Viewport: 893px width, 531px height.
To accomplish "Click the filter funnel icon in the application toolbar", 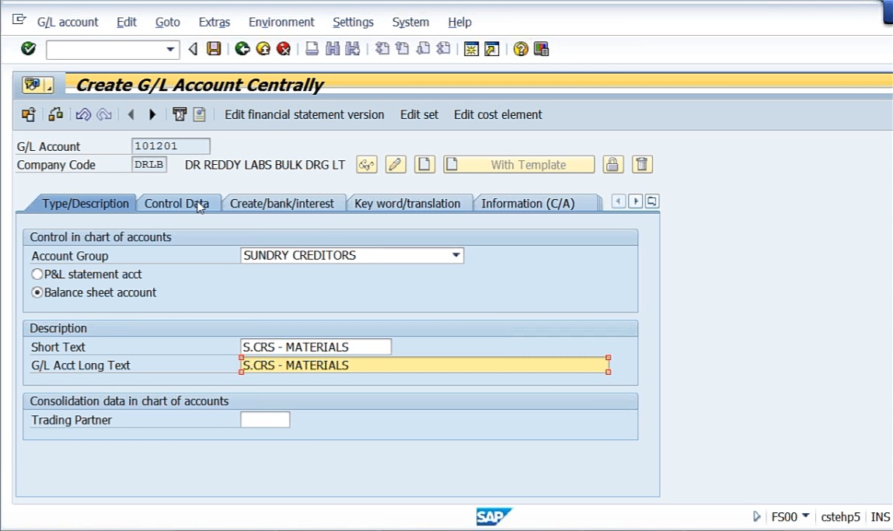I will 180,114.
